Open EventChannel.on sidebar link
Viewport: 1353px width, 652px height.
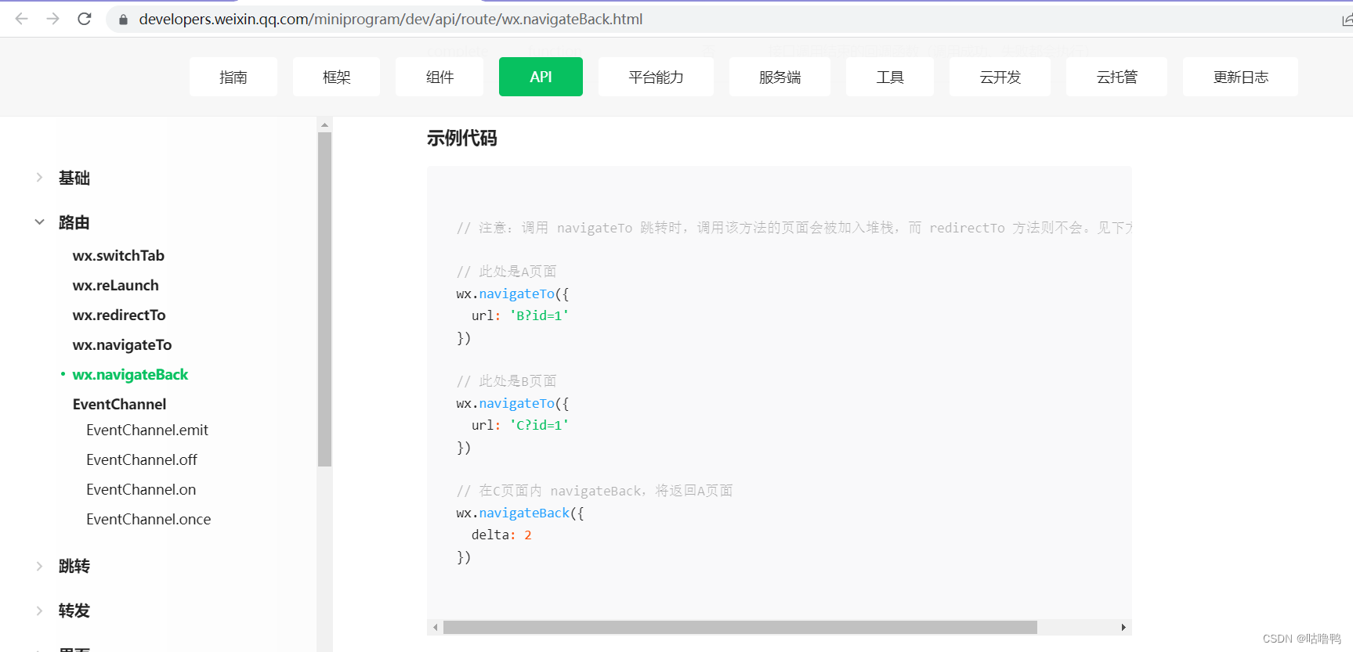141,489
